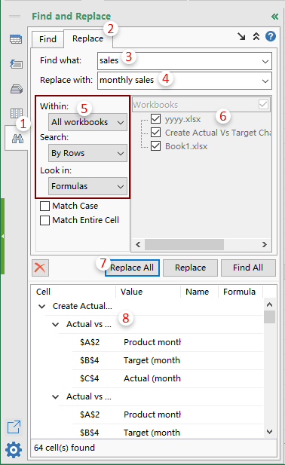The image size is (285, 465).
Task: Click the Replace All button
Action: pyautogui.click(x=132, y=268)
